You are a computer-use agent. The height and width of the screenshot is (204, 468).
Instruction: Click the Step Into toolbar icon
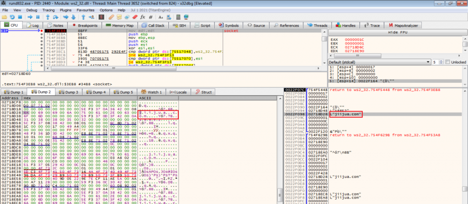[x=48, y=17]
